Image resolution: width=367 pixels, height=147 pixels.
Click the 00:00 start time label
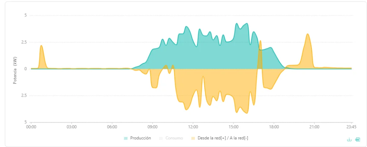[x=31, y=127]
